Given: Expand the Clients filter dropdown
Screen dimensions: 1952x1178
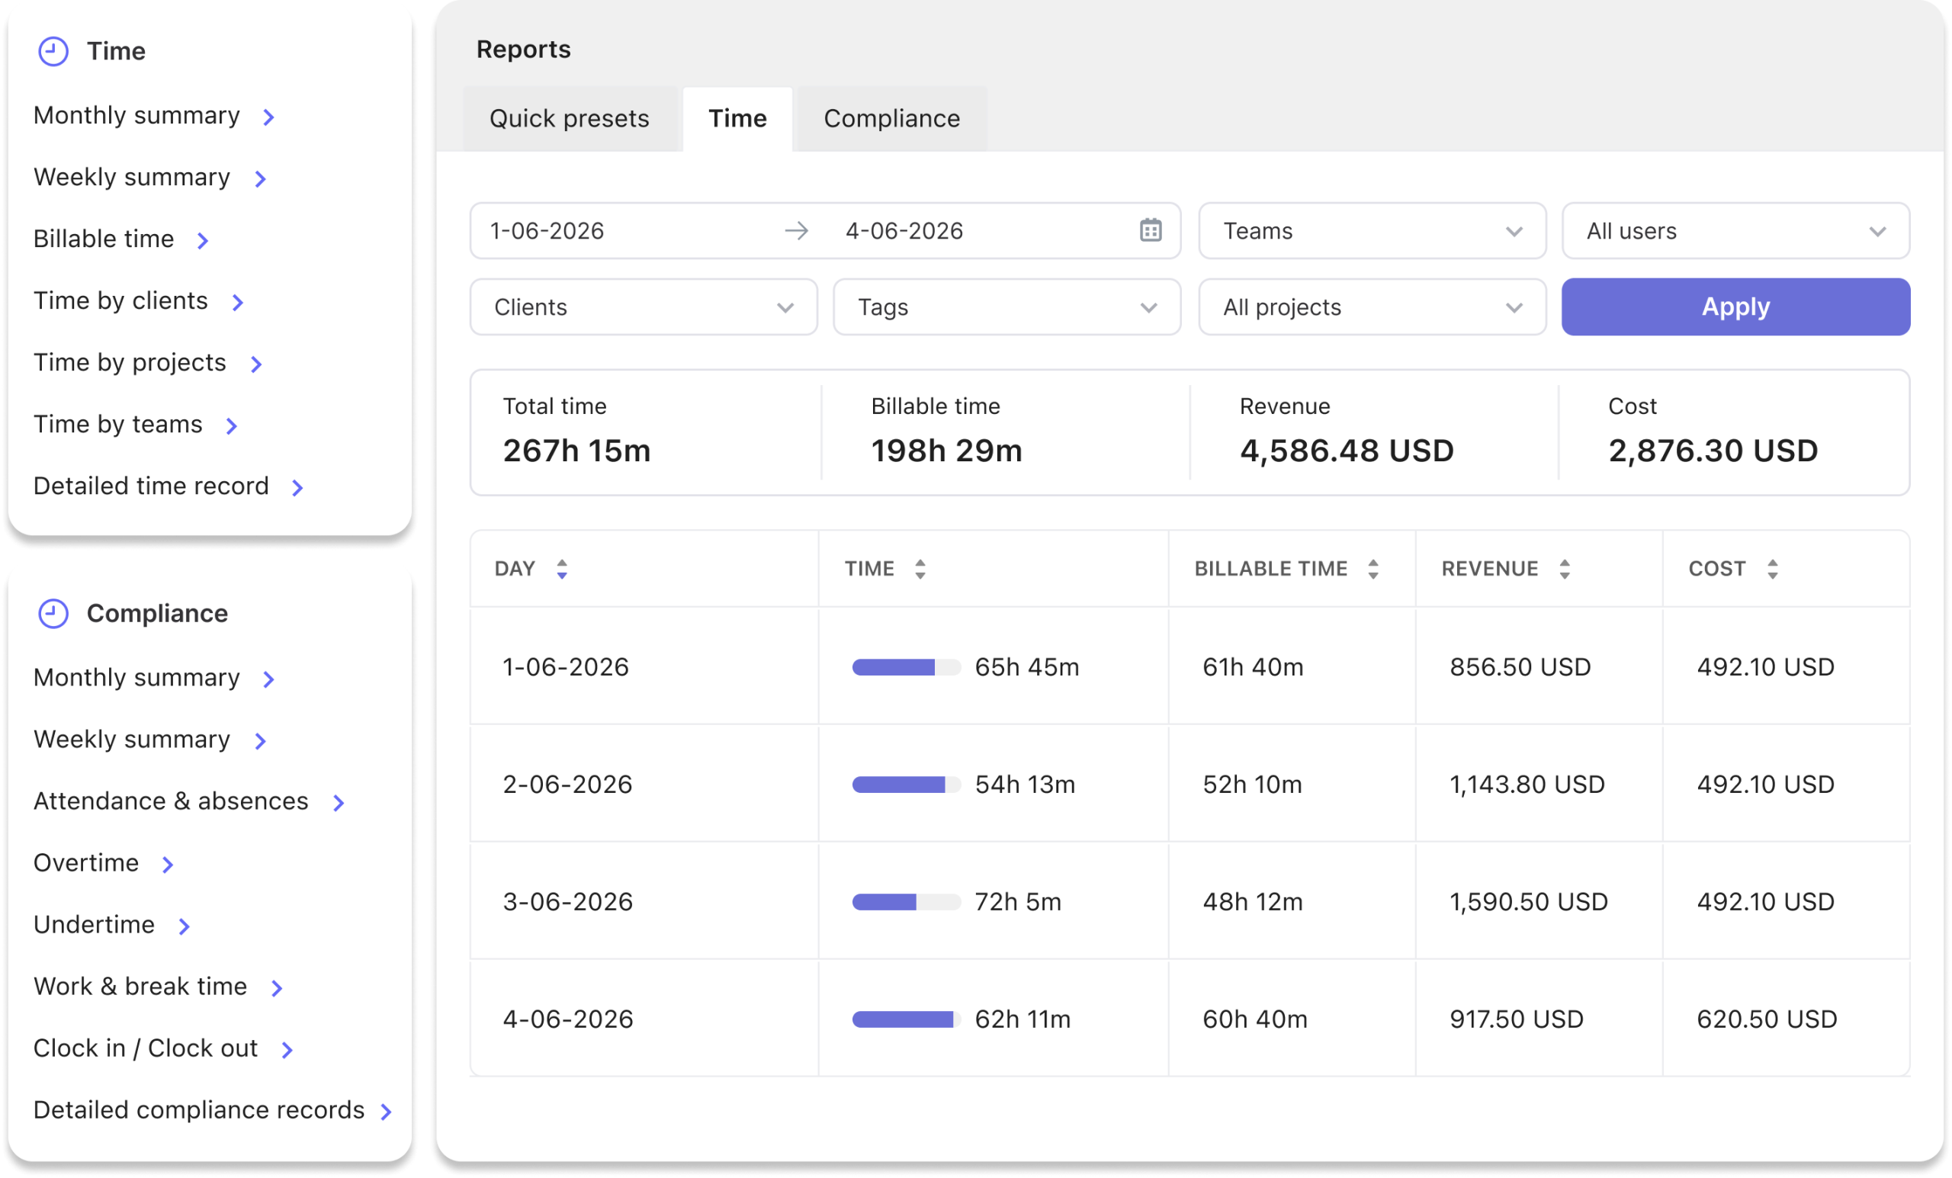Looking at the screenshot, I should (x=644, y=307).
